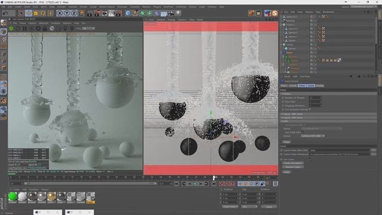Toggle the Use Cache checkbox
Image resolution: width=382 pixels, height=215 pixels.
pyautogui.click(x=310, y=159)
